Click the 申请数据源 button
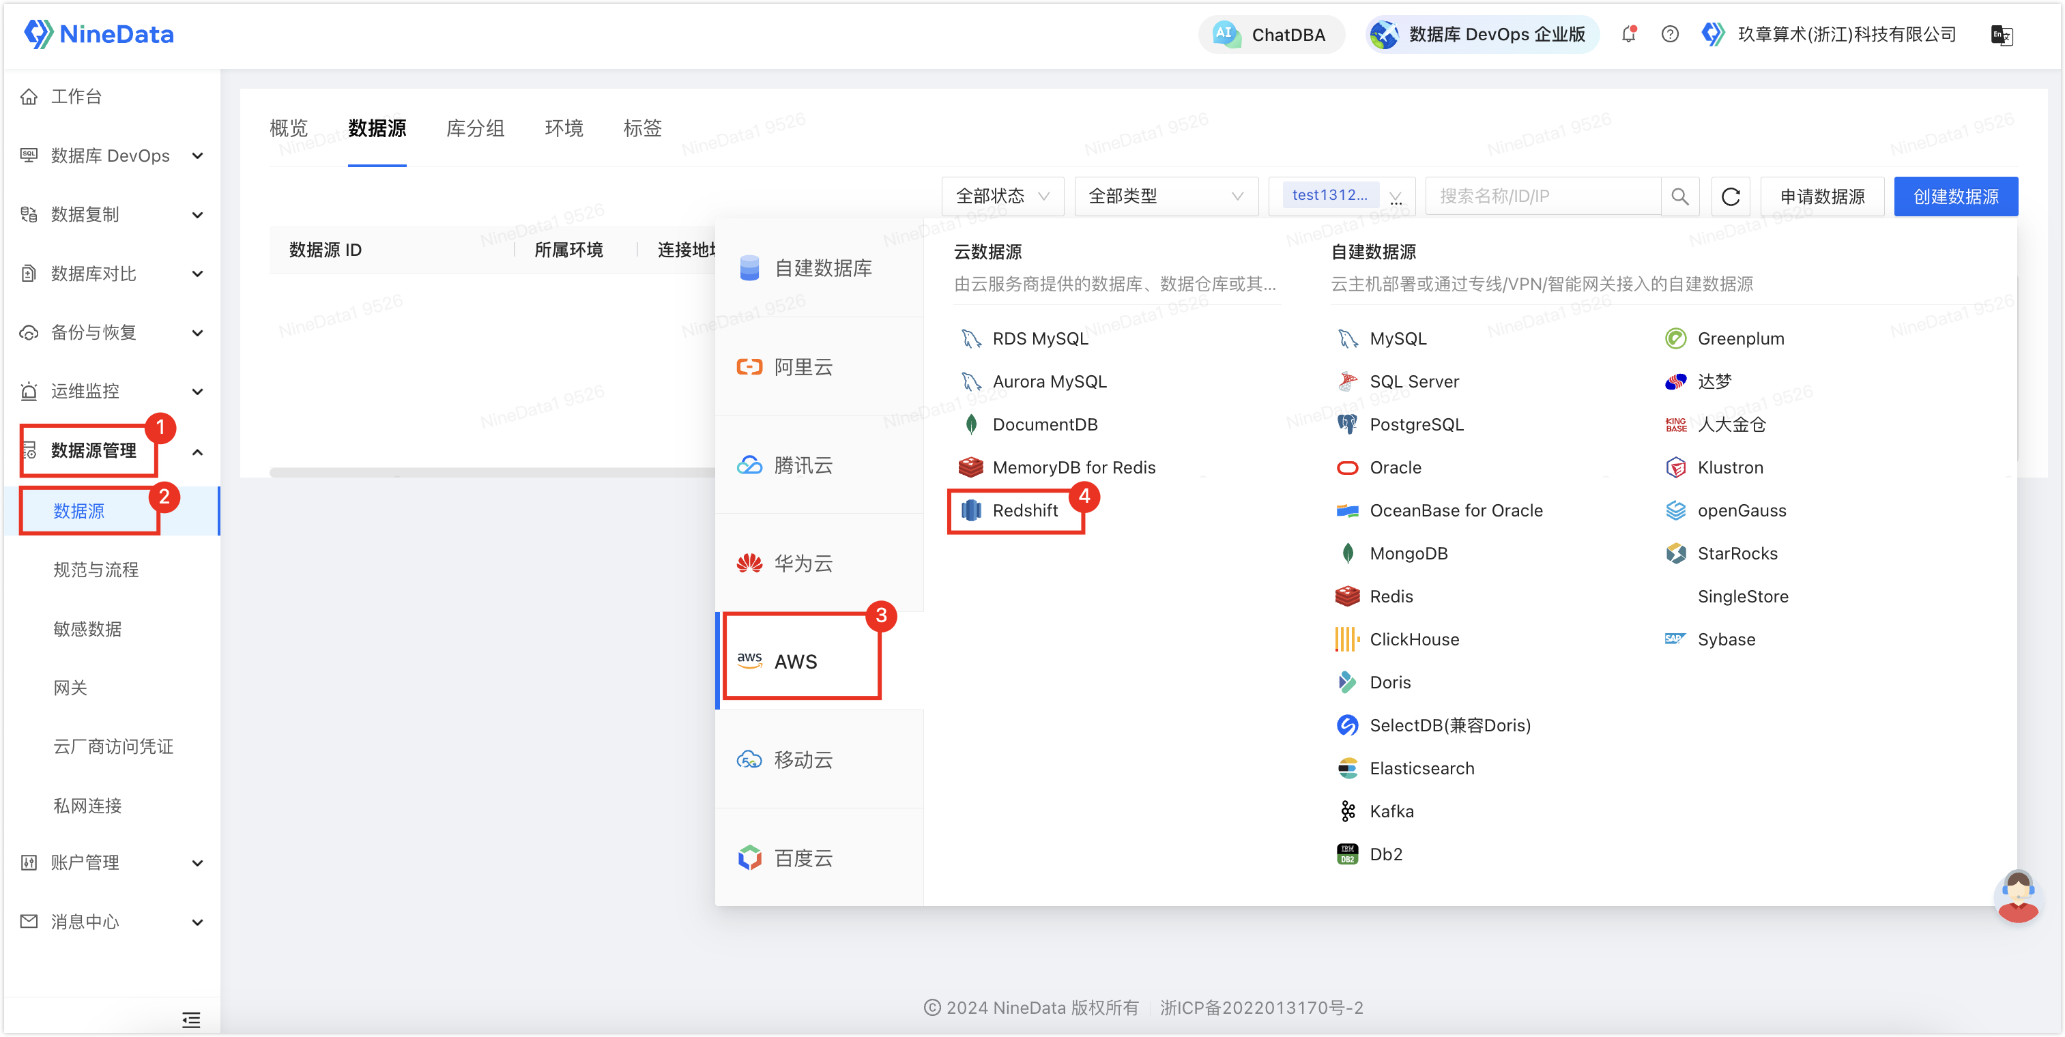 coord(1822,196)
